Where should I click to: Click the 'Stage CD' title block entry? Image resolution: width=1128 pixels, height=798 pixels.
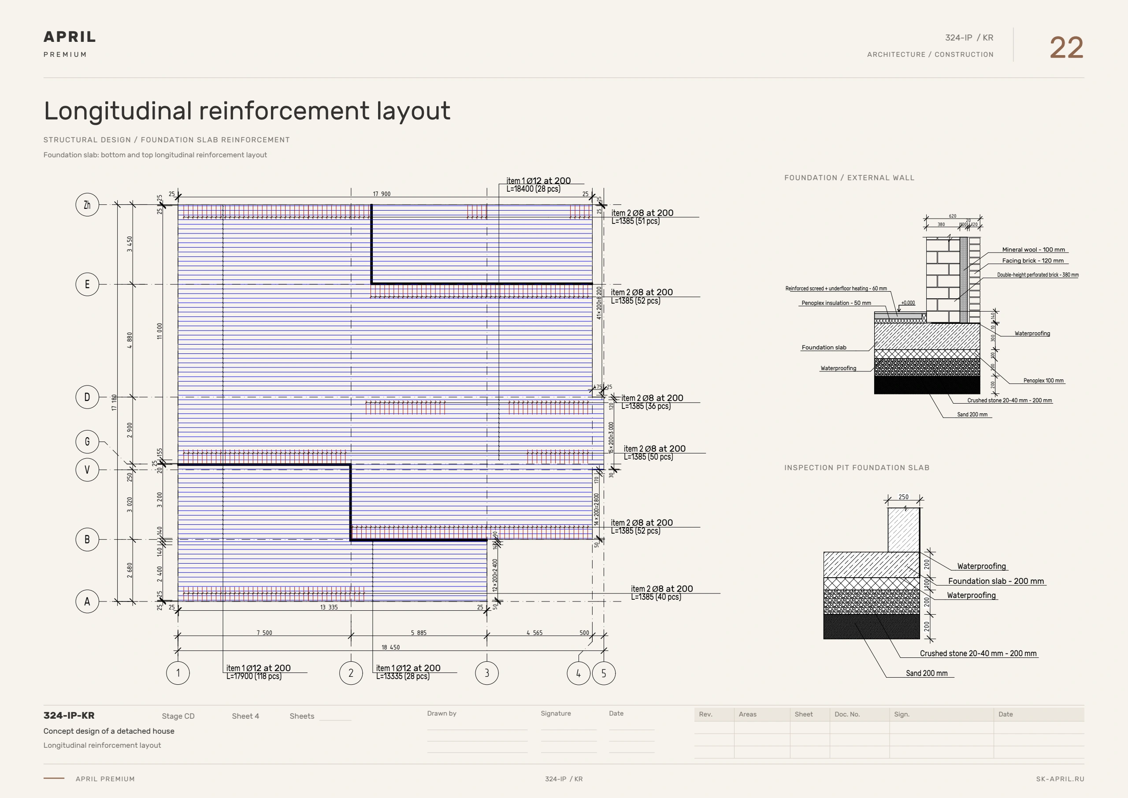tap(178, 716)
